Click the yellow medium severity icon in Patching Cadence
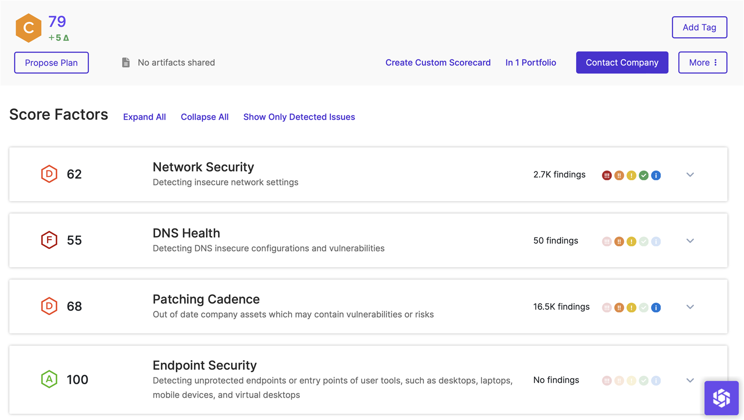 [631, 308]
